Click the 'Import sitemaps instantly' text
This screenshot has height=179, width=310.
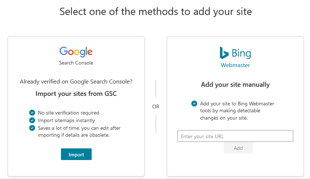(x=66, y=120)
